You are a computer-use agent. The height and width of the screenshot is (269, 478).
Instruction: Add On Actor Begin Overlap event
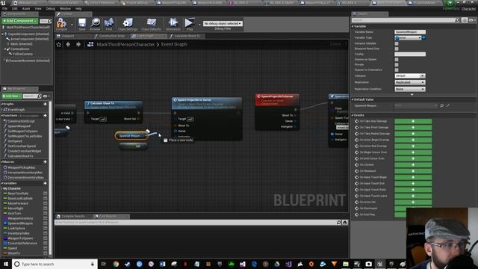point(413,140)
